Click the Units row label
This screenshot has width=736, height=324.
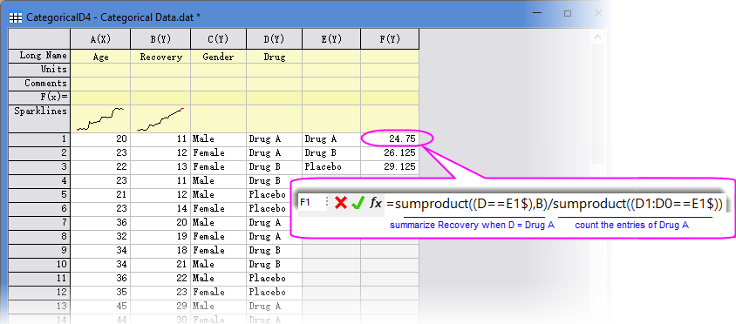click(x=39, y=70)
